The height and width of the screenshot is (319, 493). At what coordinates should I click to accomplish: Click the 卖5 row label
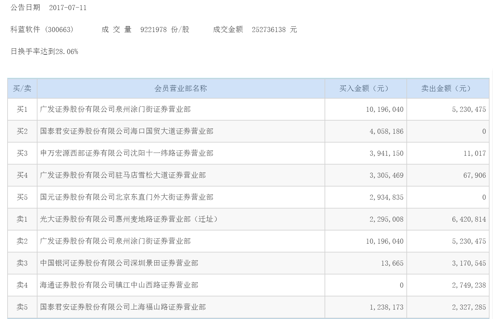(x=22, y=307)
